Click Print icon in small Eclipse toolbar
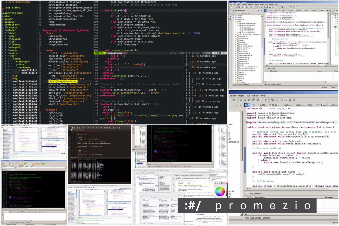339x226 pixels. point(242,7)
